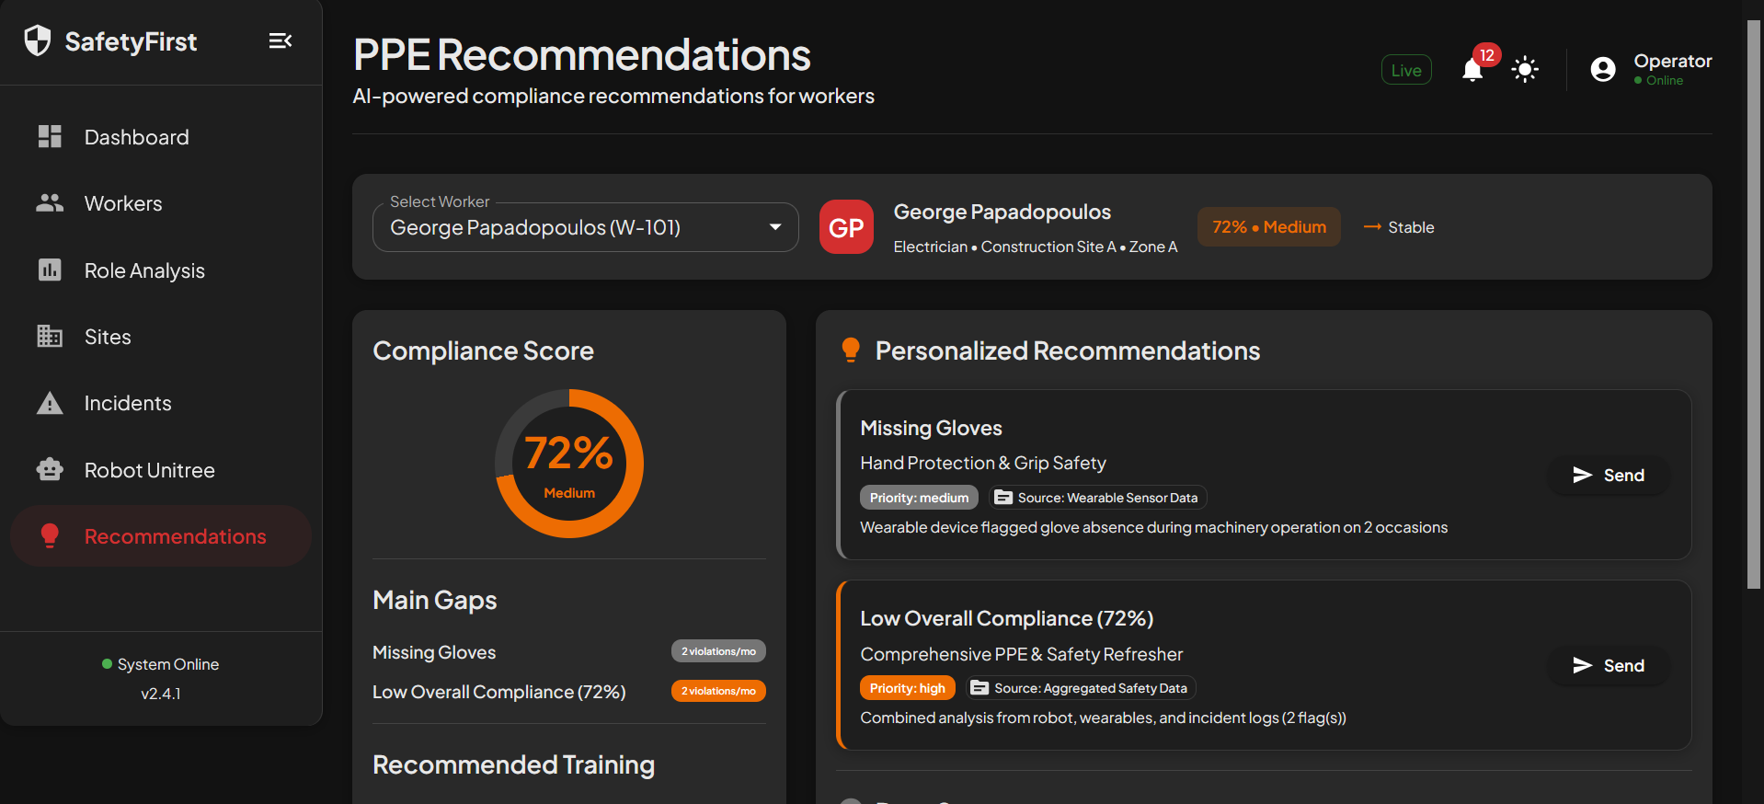Click the Sites building icon
Screen dimensions: 1764x804
pyautogui.click(x=50, y=336)
